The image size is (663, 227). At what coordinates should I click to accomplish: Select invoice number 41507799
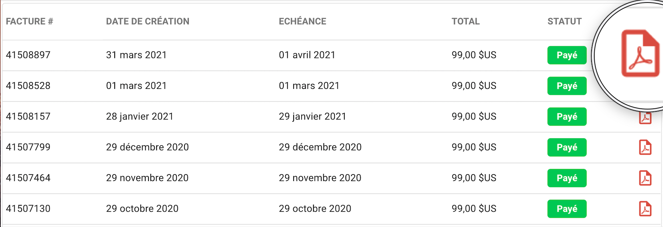pos(28,147)
